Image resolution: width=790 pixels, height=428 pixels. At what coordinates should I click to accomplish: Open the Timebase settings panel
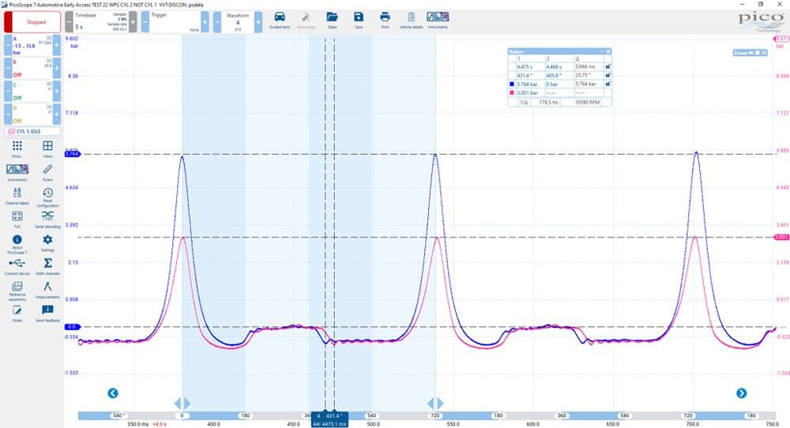pyautogui.click(x=101, y=22)
